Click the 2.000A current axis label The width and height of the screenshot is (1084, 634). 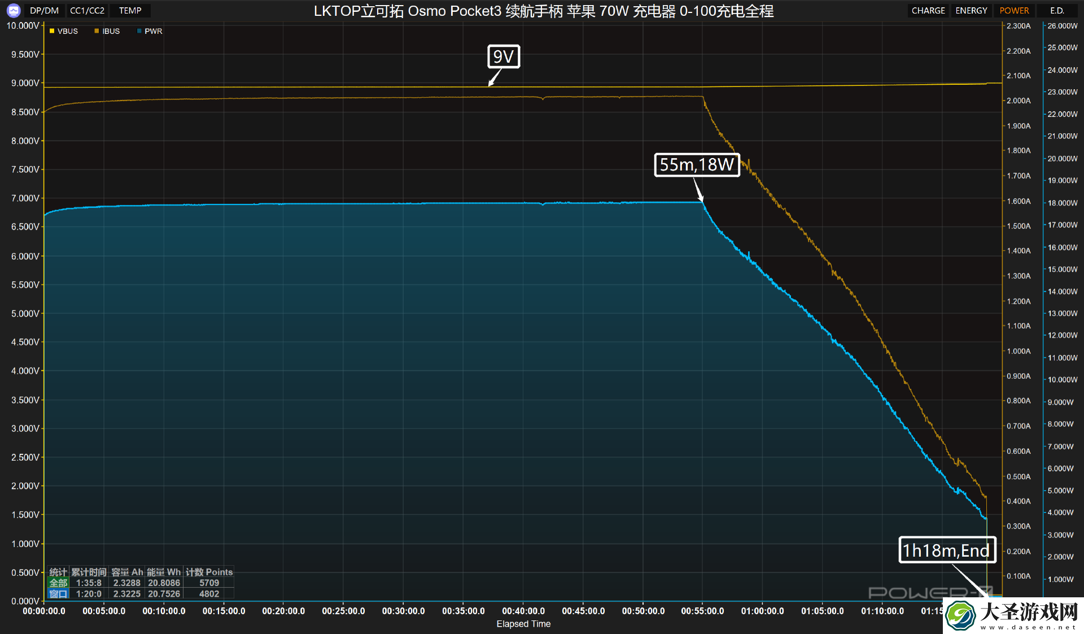pyautogui.click(x=1019, y=100)
